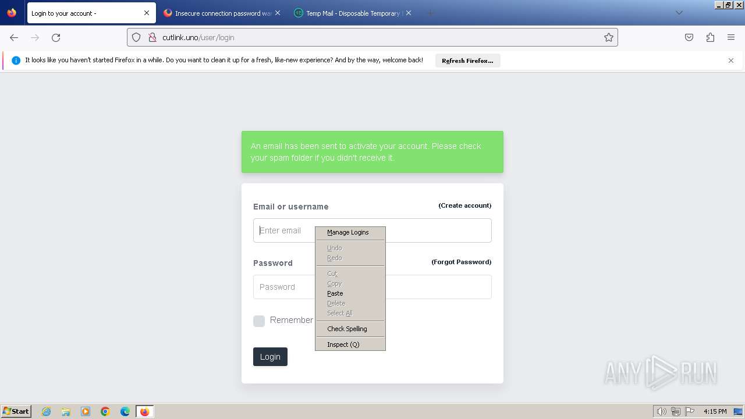Click the Enter email input field
Screen dimensions: 745x419
pyautogui.click(x=372, y=230)
